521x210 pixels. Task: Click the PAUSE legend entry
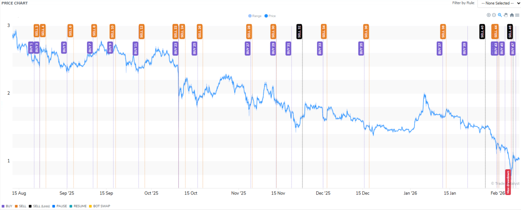(x=61, y=206)
